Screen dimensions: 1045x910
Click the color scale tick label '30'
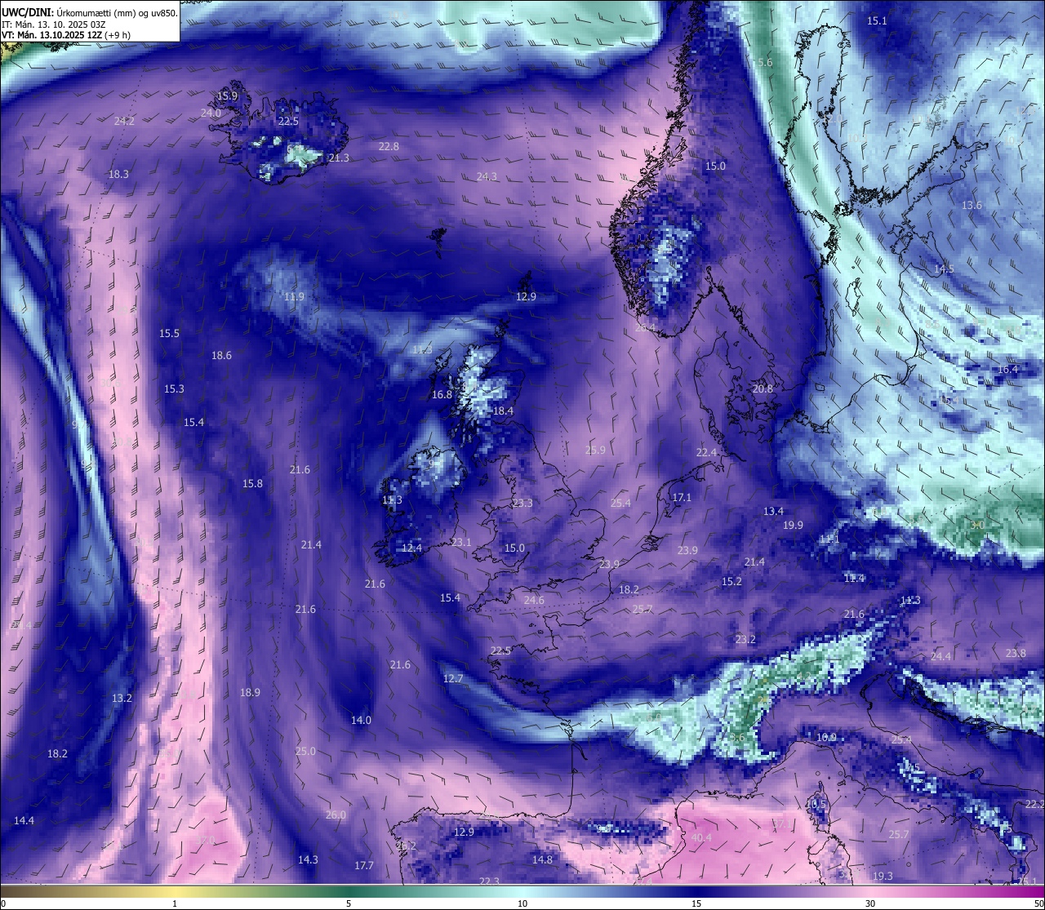pyautogui.click(x=870, y=903)
